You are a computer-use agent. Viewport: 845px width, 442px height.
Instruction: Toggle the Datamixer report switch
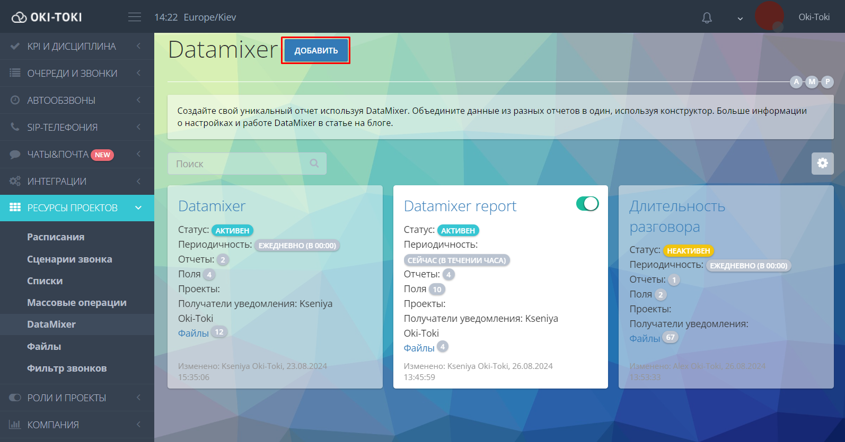pyautogui.click(x=587, y=204)
